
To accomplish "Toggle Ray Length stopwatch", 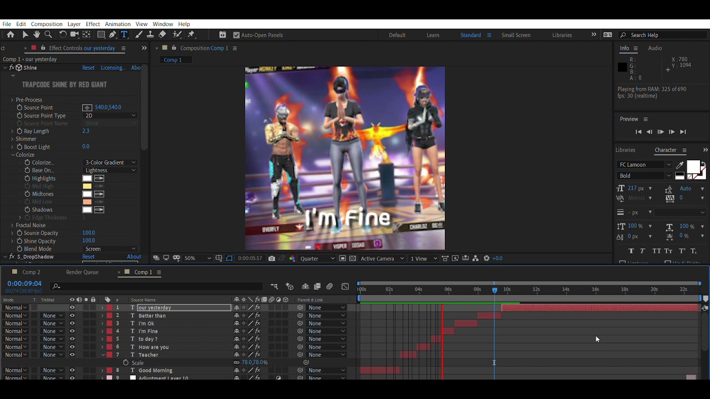I will (19, 131).
